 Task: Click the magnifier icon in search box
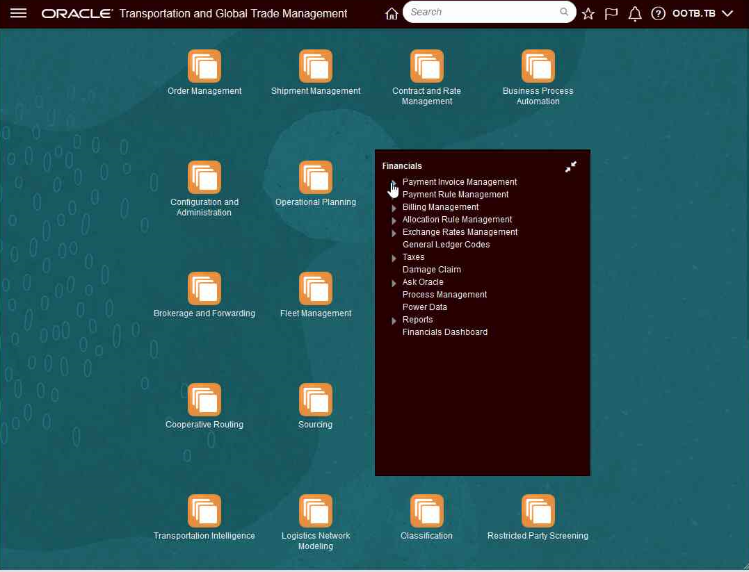tap(563, 12)
